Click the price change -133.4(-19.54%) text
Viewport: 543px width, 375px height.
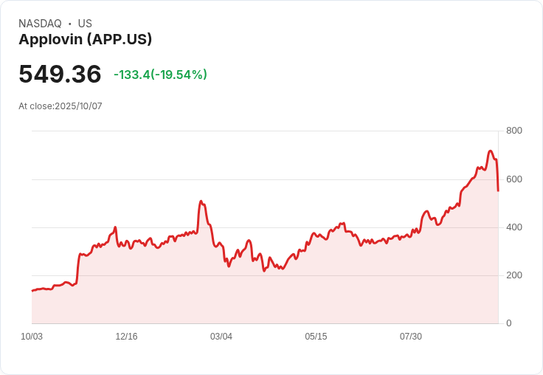tap(160, 75)
